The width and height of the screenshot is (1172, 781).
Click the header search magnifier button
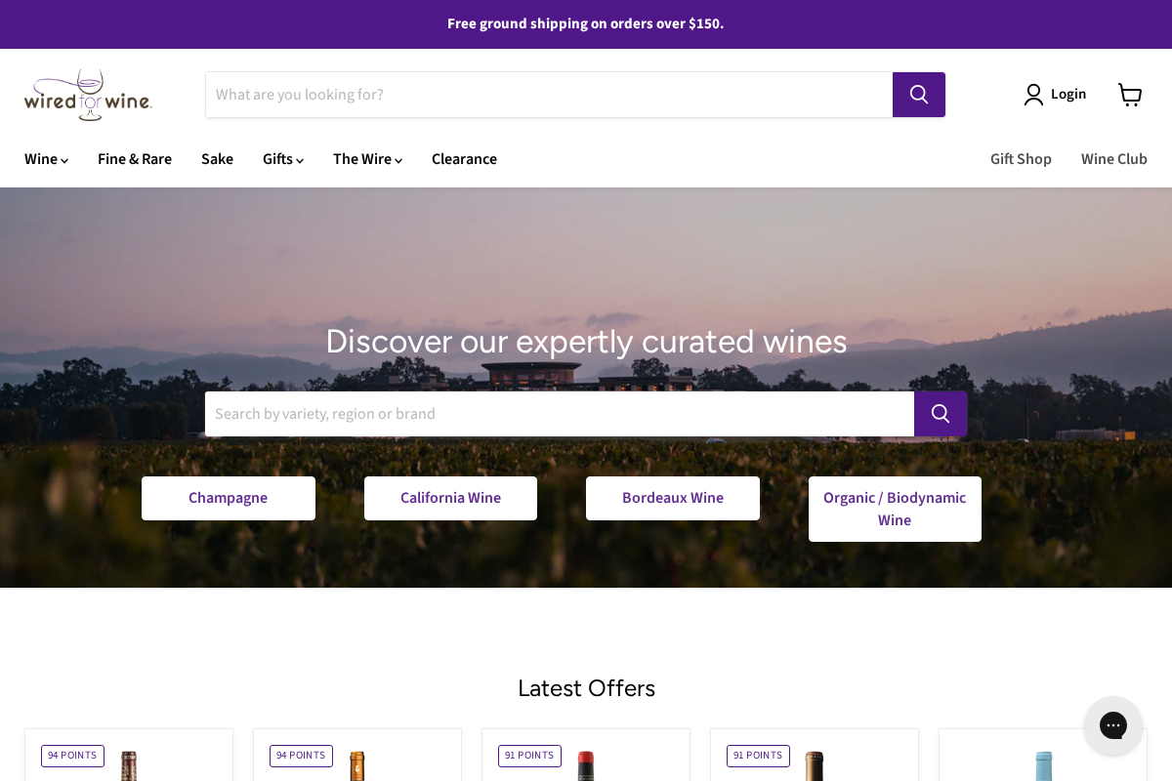point(918,95)
